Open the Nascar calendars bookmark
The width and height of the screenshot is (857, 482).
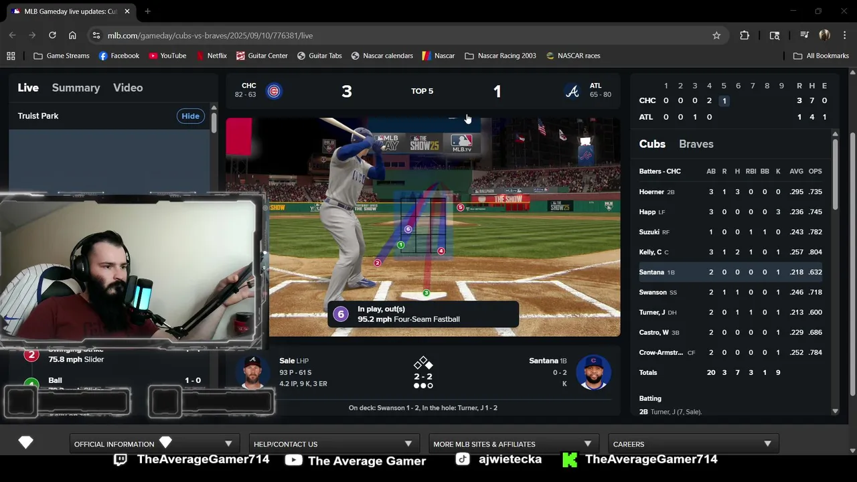click(382, 56)
